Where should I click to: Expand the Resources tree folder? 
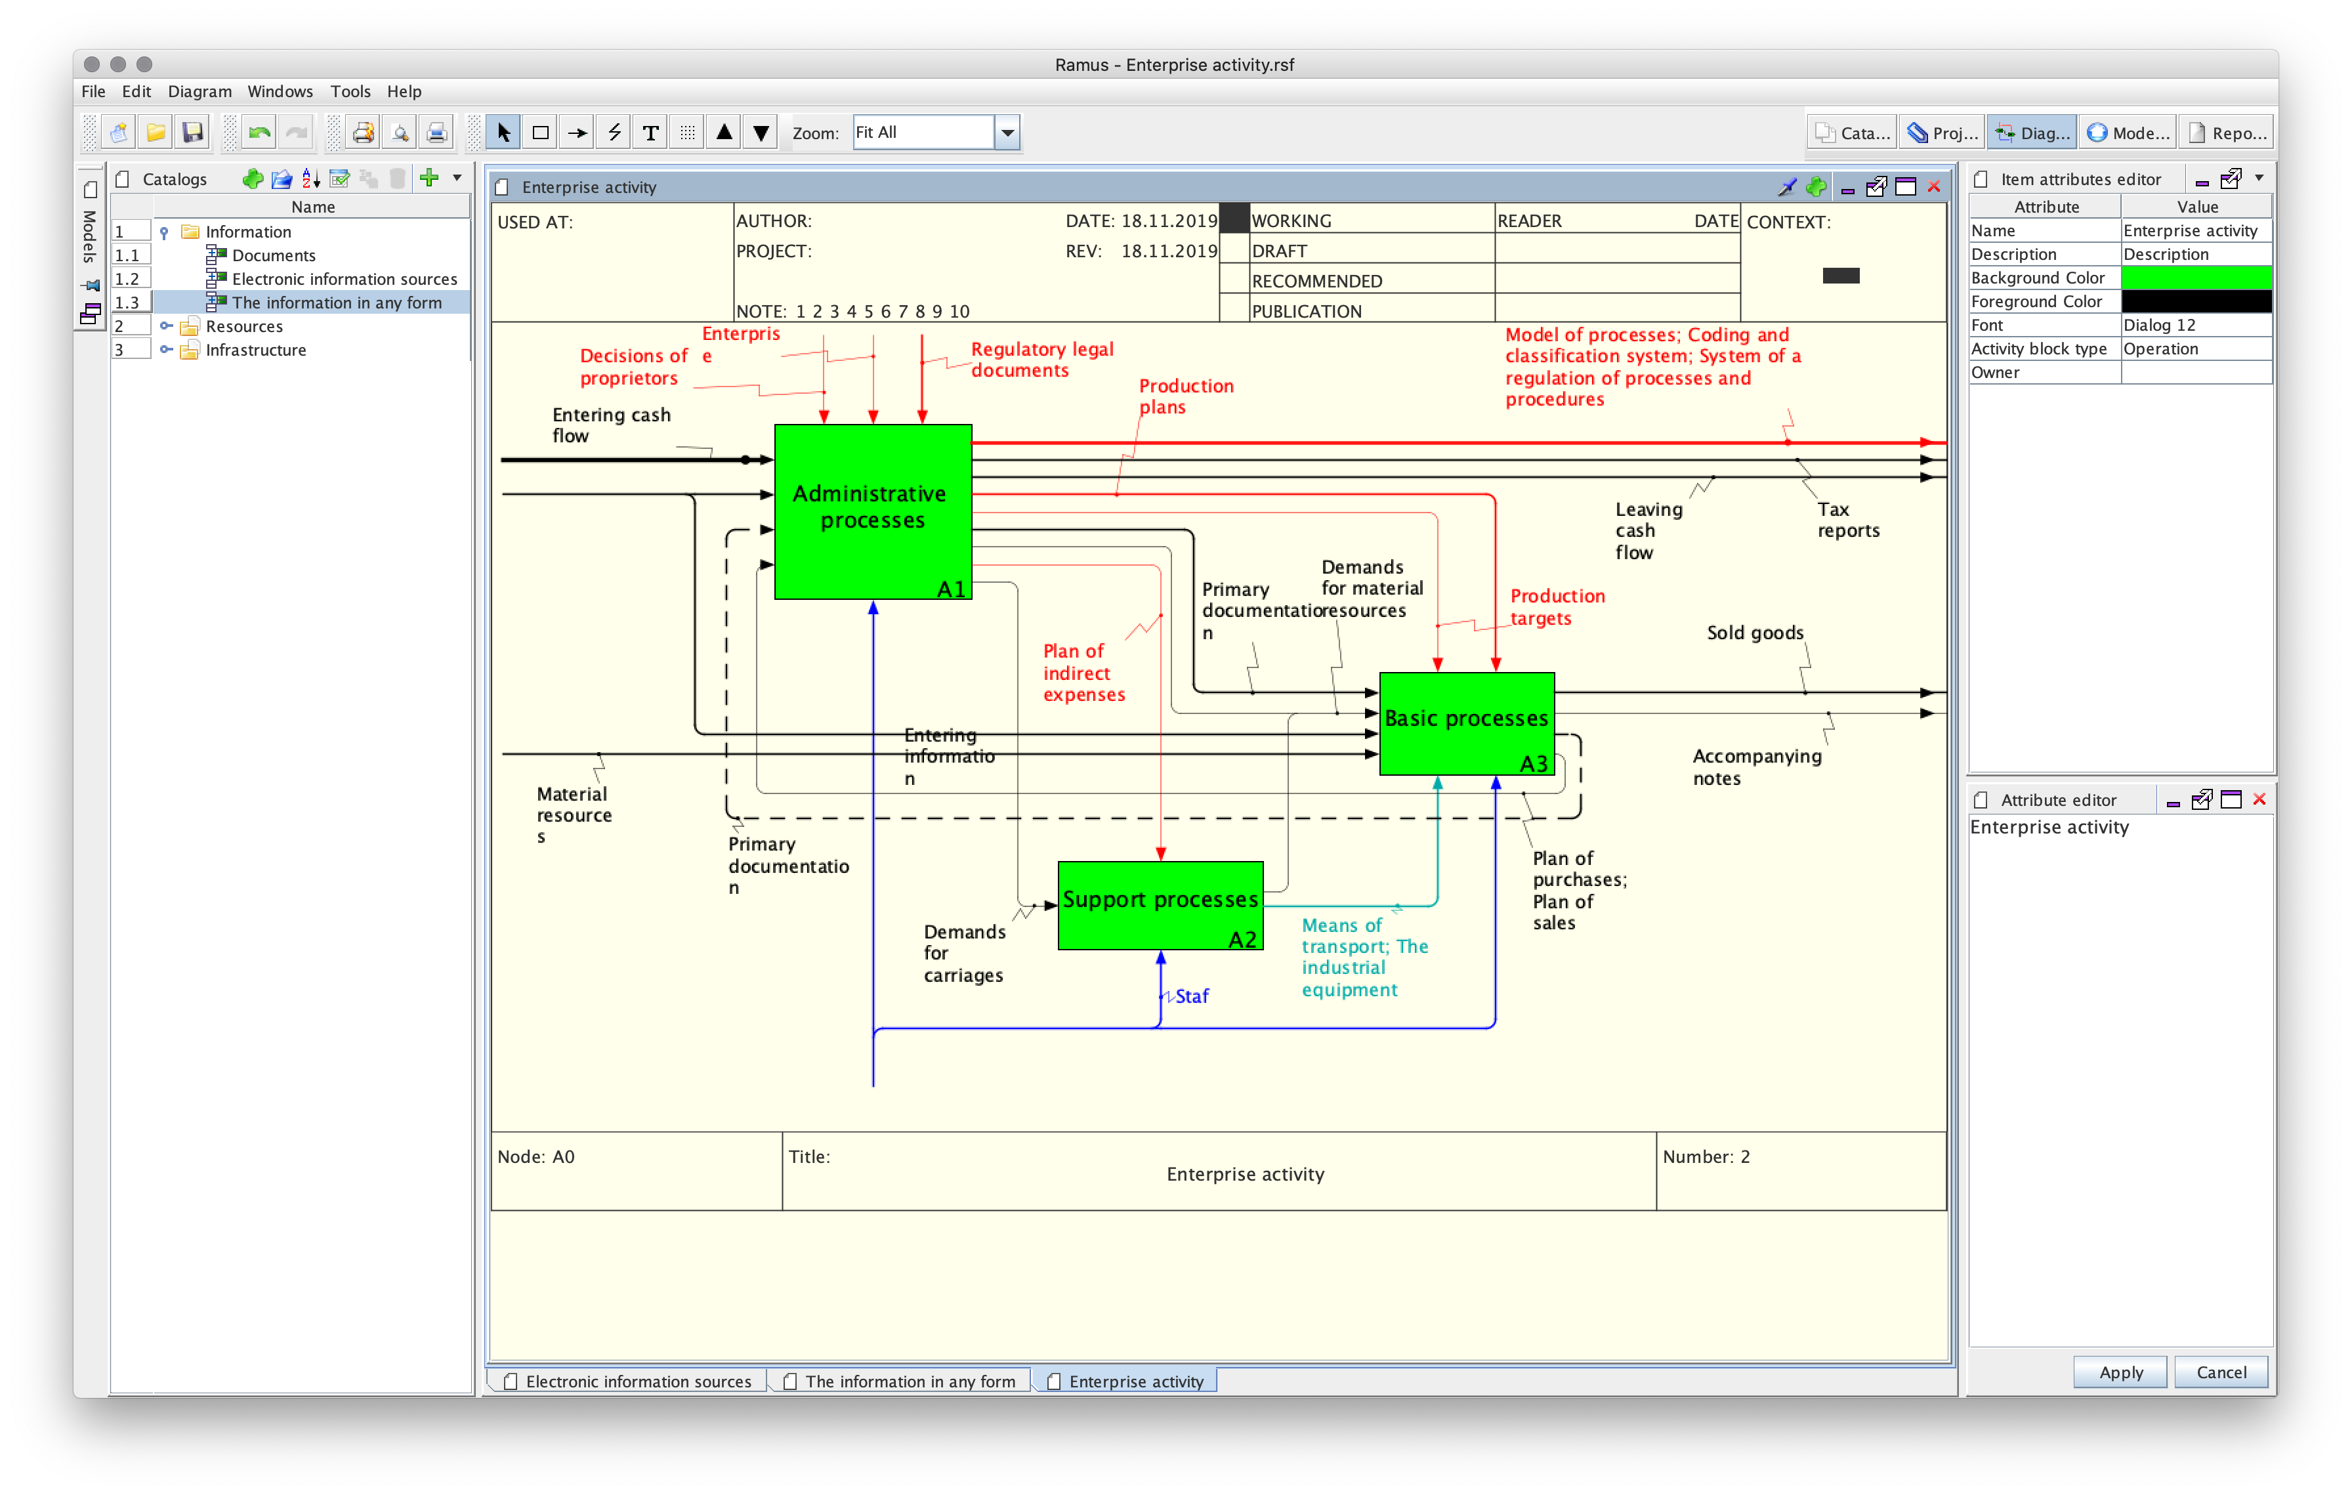(x=166, y=326)
